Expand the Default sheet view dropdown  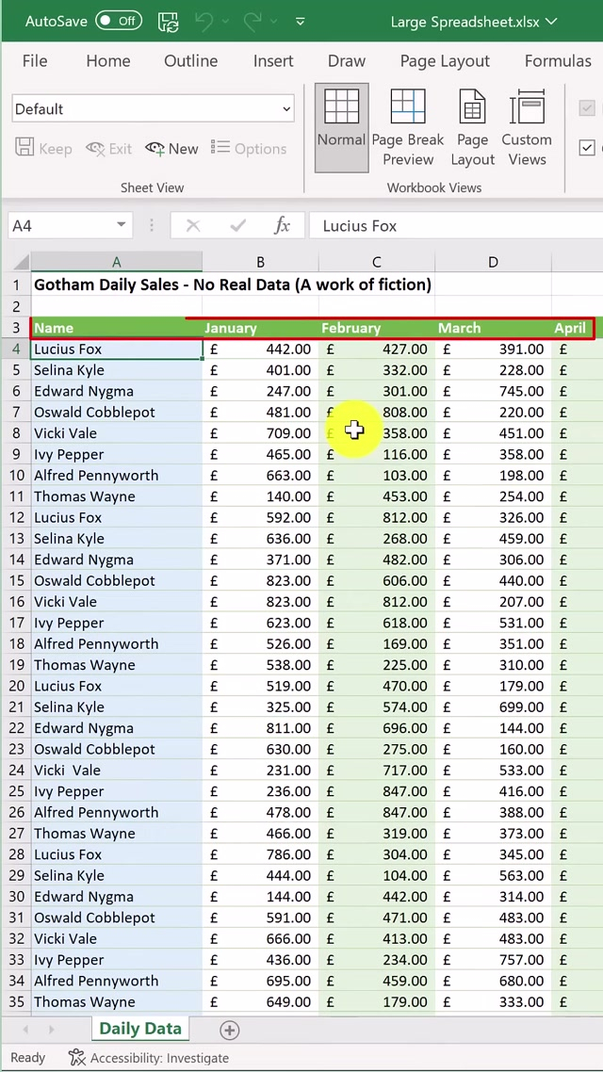(286, 109)
